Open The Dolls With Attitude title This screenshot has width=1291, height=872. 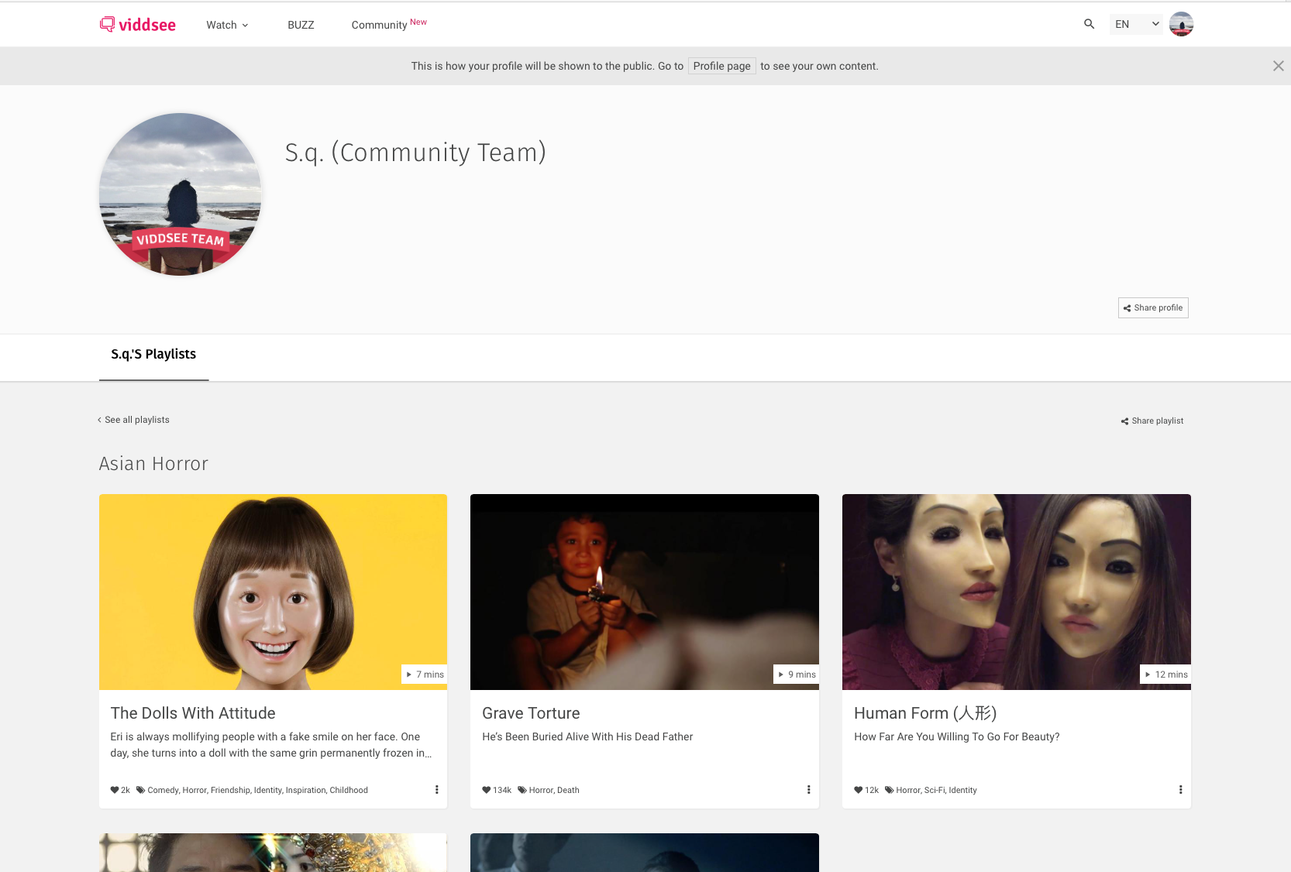pos(193,713)
